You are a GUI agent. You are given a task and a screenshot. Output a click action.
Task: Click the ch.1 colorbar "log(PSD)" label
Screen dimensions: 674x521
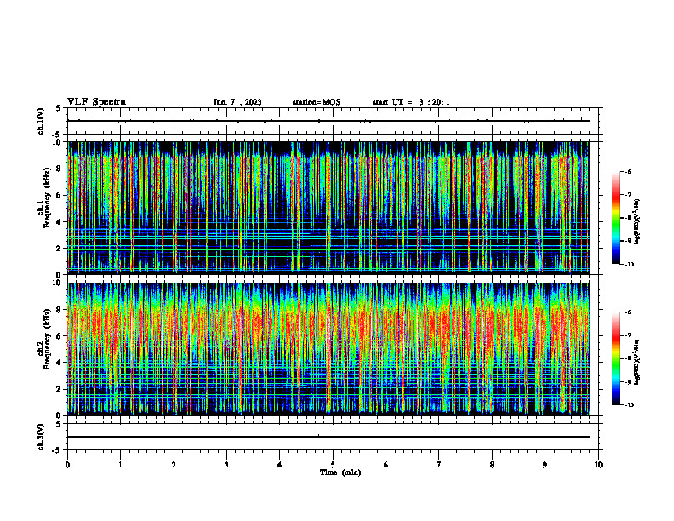[x=637, y=222]
